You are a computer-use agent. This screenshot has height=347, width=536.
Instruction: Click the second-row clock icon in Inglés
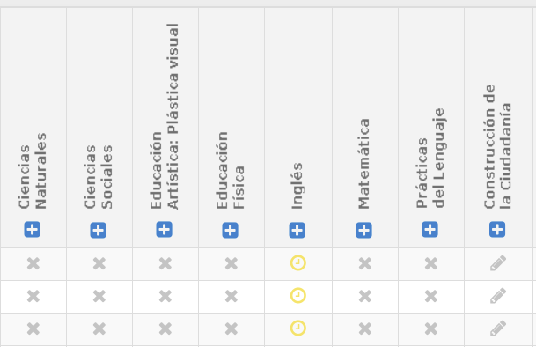(297, 296)
